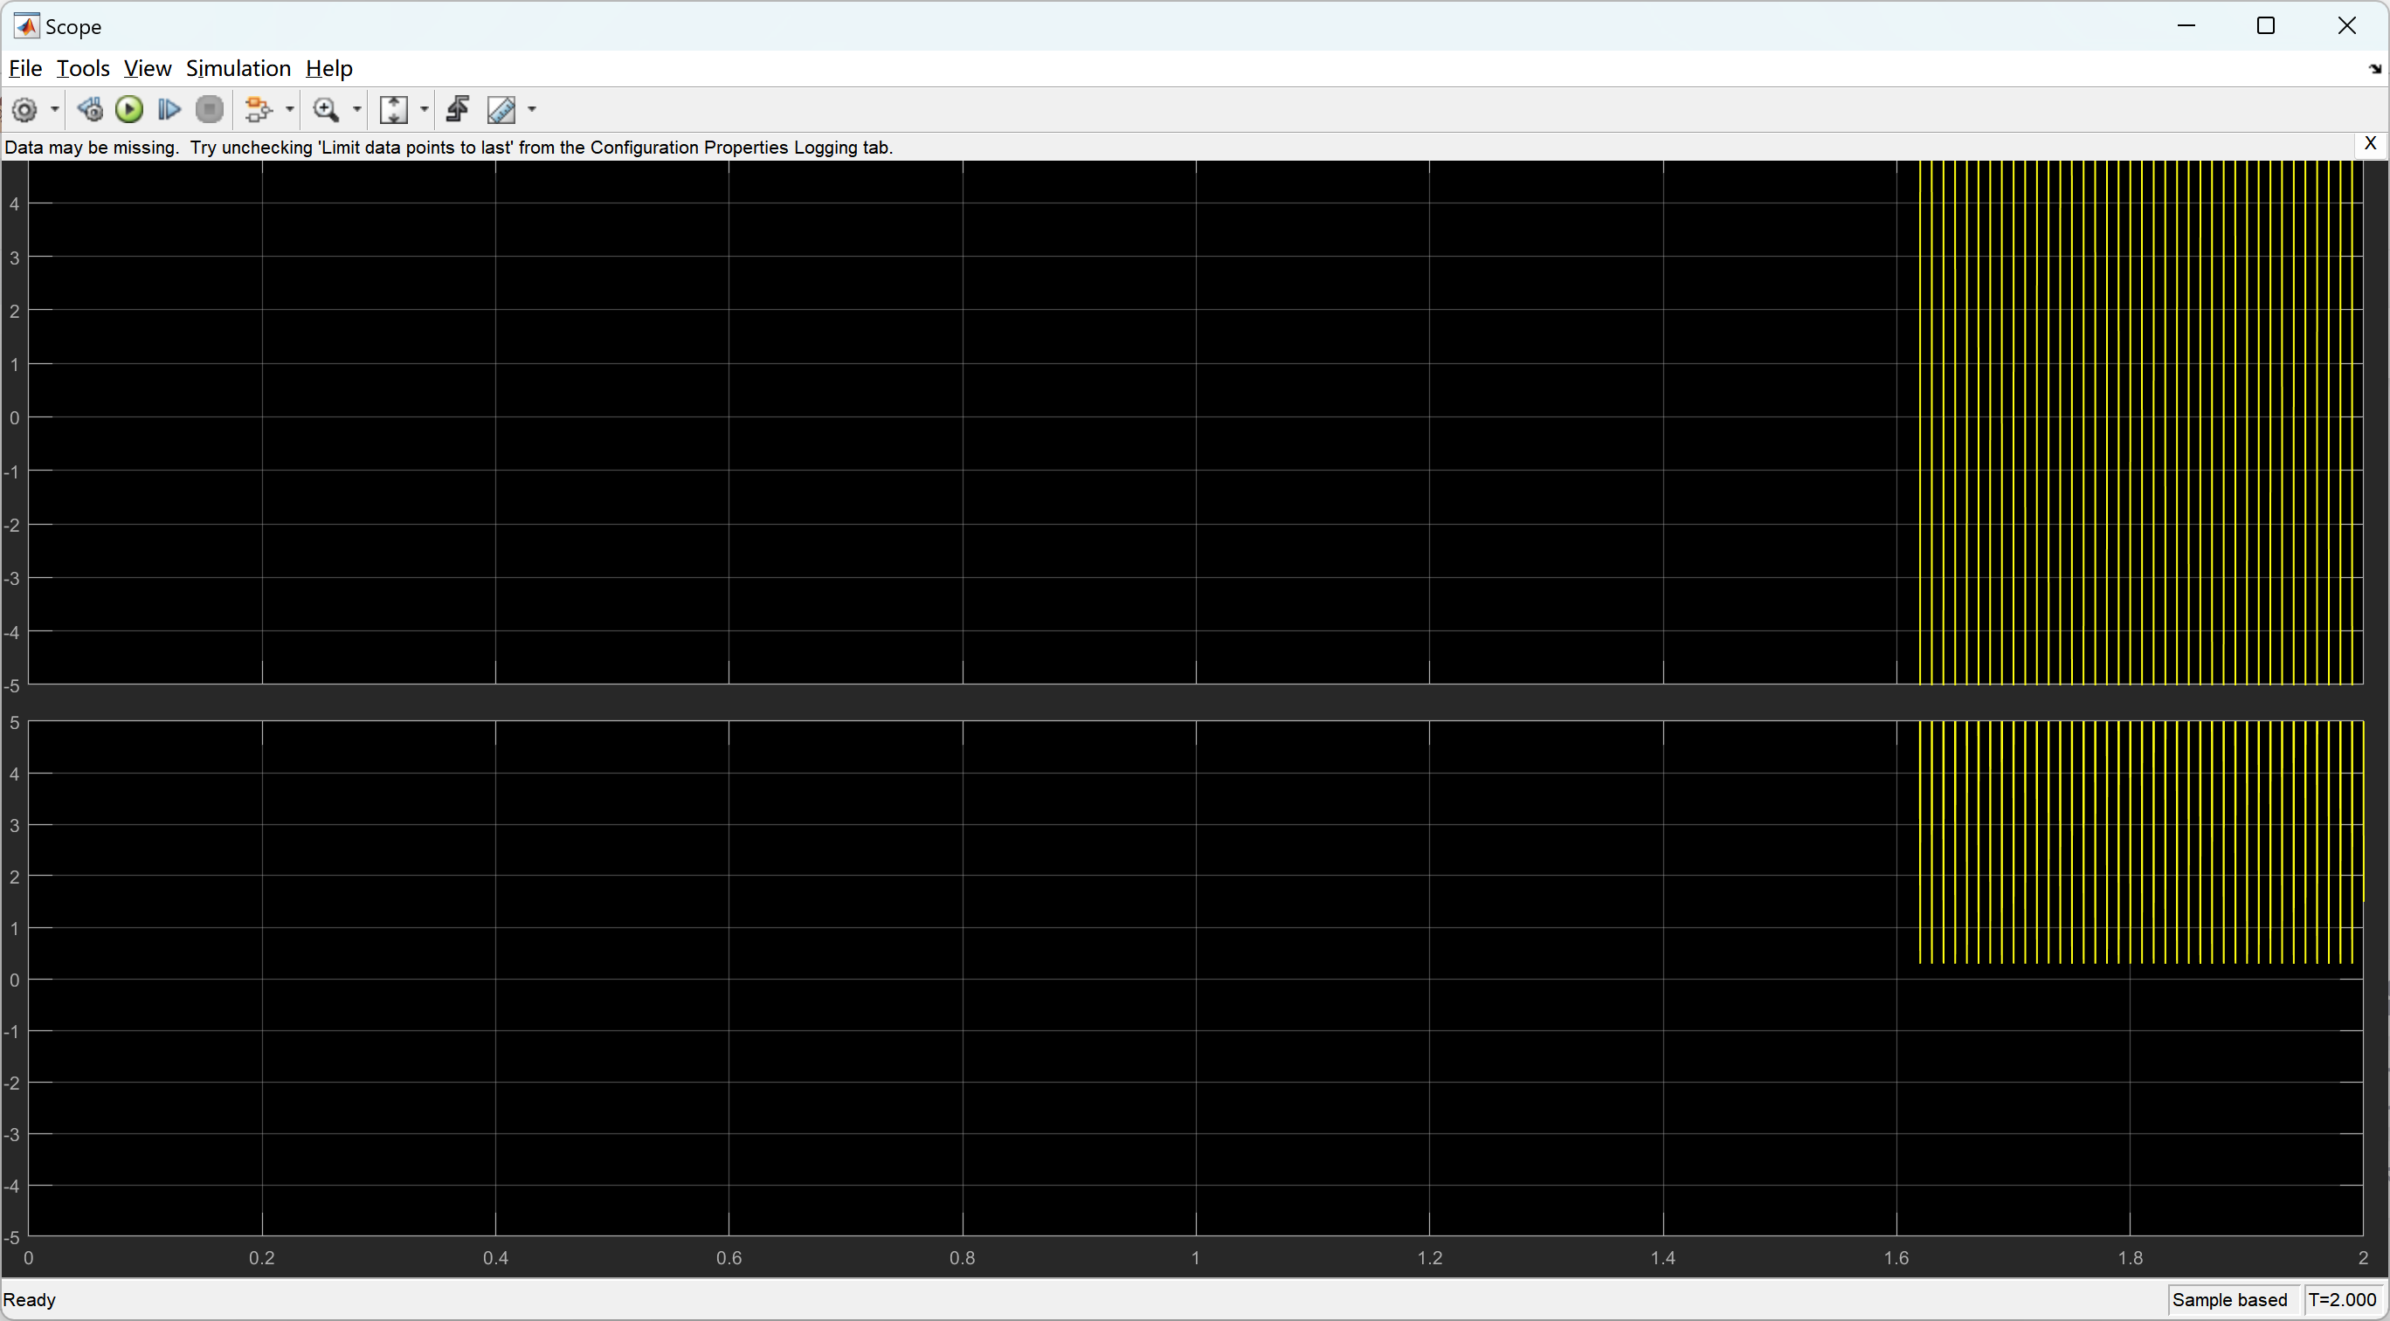Expand the axis scaling dropdown arrow
The height and width of the screenshot is (1321, 2390).
(x=425, y=109)
